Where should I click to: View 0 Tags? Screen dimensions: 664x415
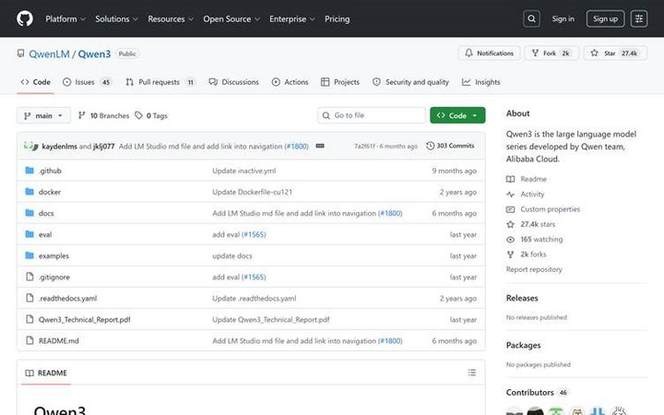click(x=151, y=115)
